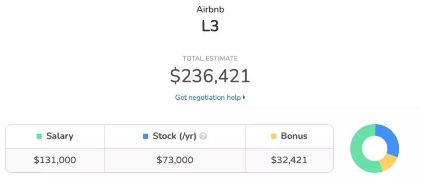The width and height of the screenshot is (421, 184).
Task: Click the TOTAL ESTIMATE label
Action: 210,58
